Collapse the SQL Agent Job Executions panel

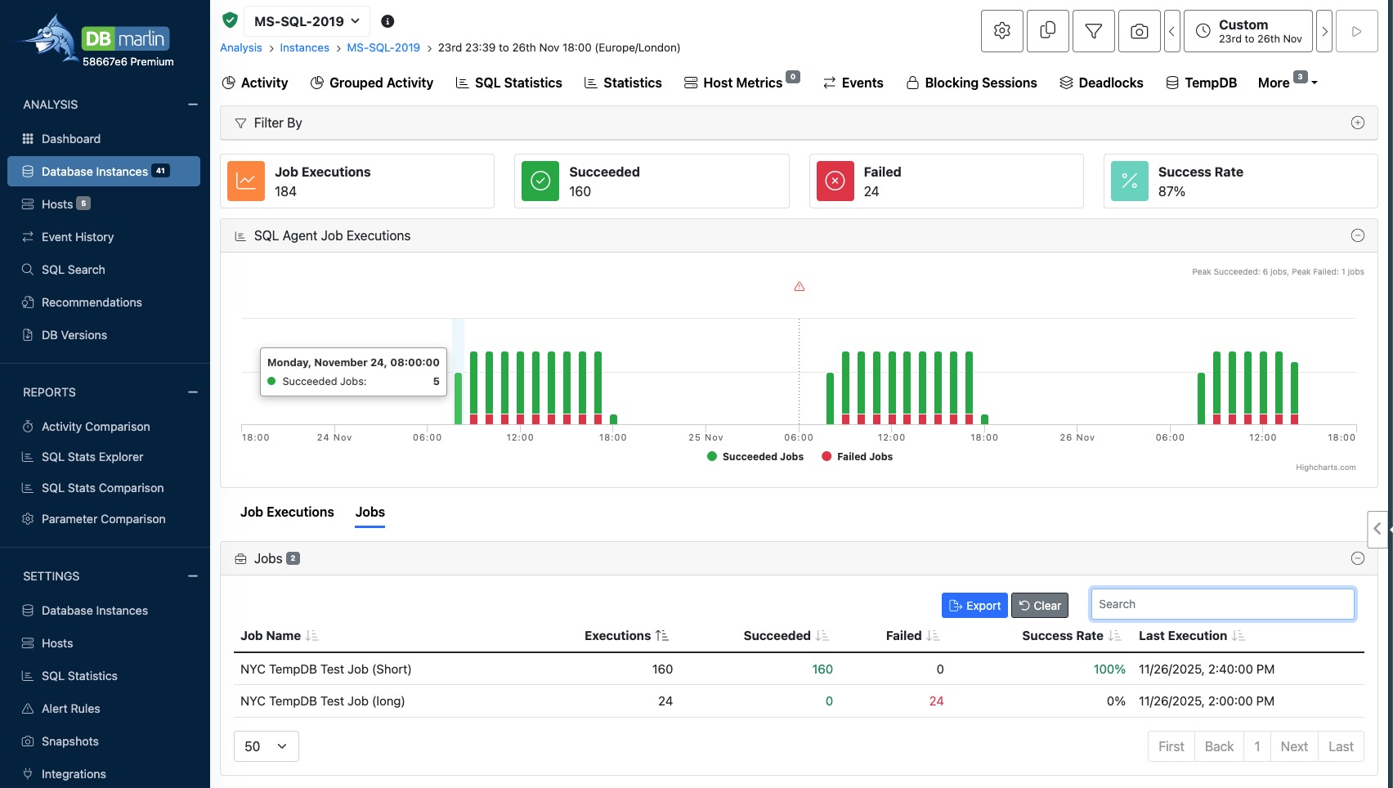[x=1358, y=235]
